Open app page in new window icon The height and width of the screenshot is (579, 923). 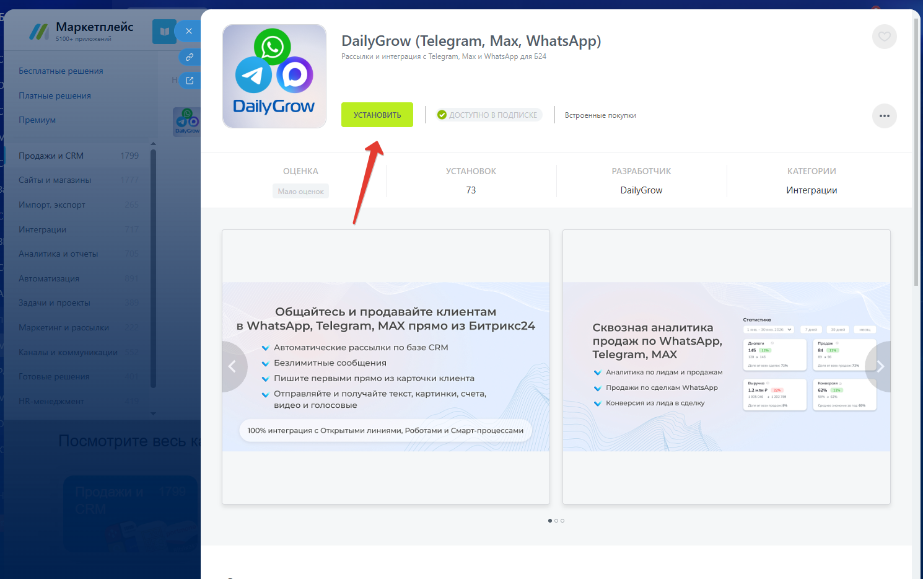(x=190, y=81)
